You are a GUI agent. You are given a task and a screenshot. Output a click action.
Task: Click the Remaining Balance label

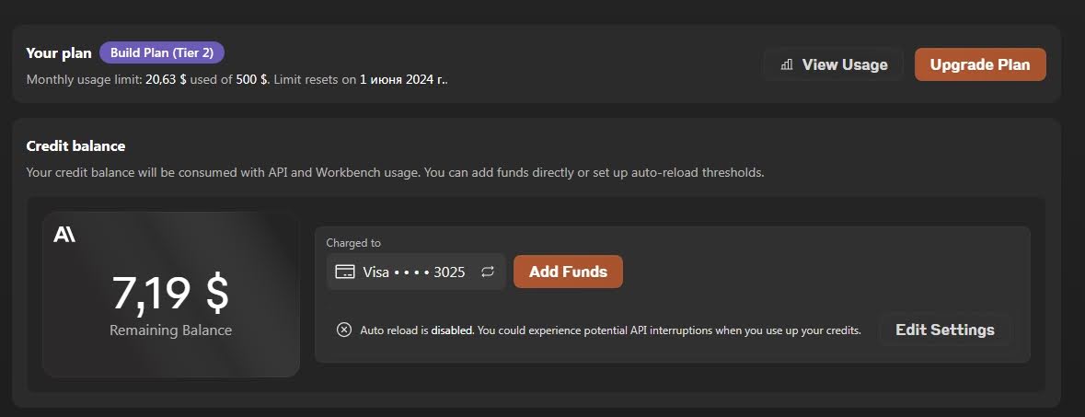(x=171, y=330)
